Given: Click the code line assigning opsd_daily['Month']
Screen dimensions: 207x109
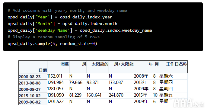Looking at the screenshot, I should (x=62, y=24).
